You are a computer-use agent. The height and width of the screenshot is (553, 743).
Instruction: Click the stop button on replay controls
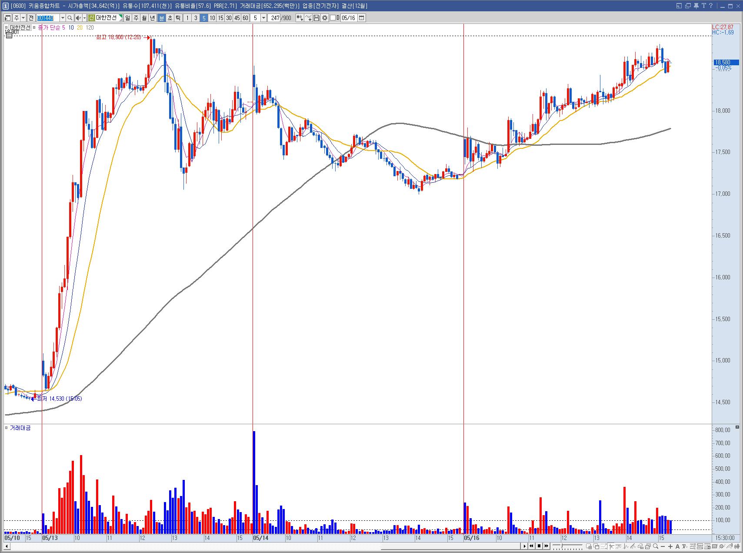(x=539, y=546)
